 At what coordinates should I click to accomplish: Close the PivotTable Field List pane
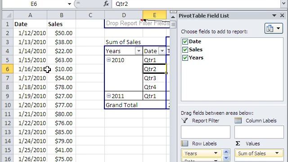pos(282,15)
